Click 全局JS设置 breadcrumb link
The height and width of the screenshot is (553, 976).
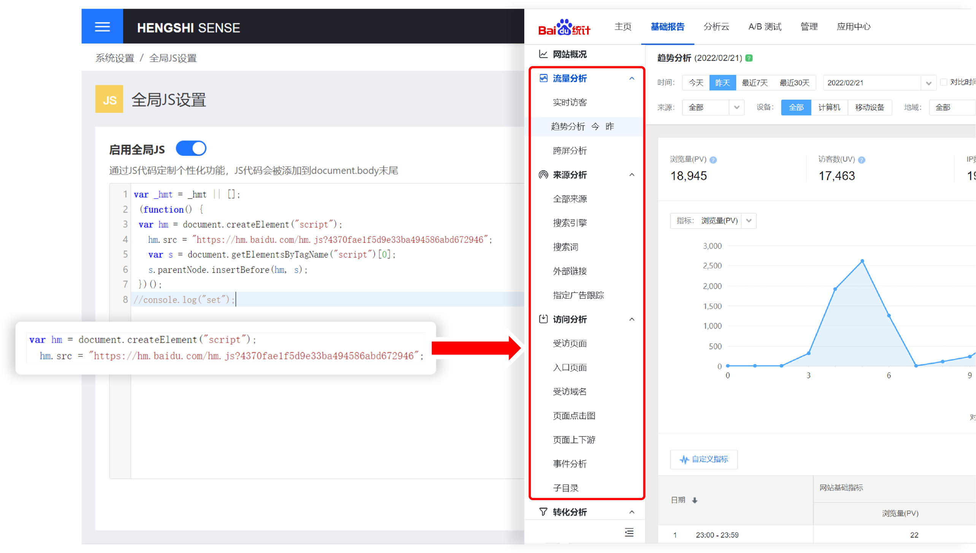coord(173,58)
